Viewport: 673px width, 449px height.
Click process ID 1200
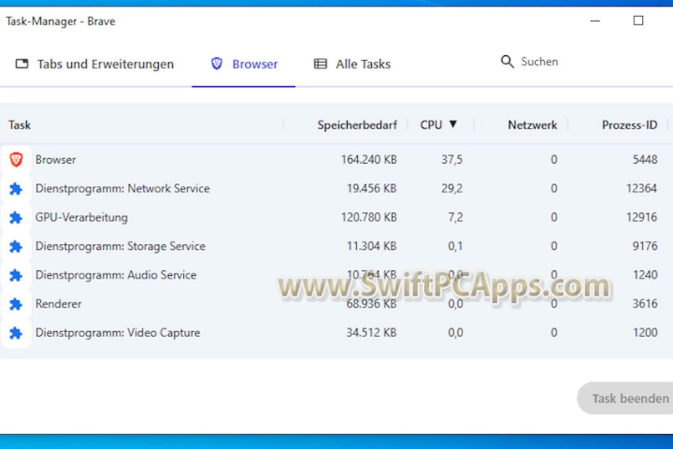click(x=645, y=333)
